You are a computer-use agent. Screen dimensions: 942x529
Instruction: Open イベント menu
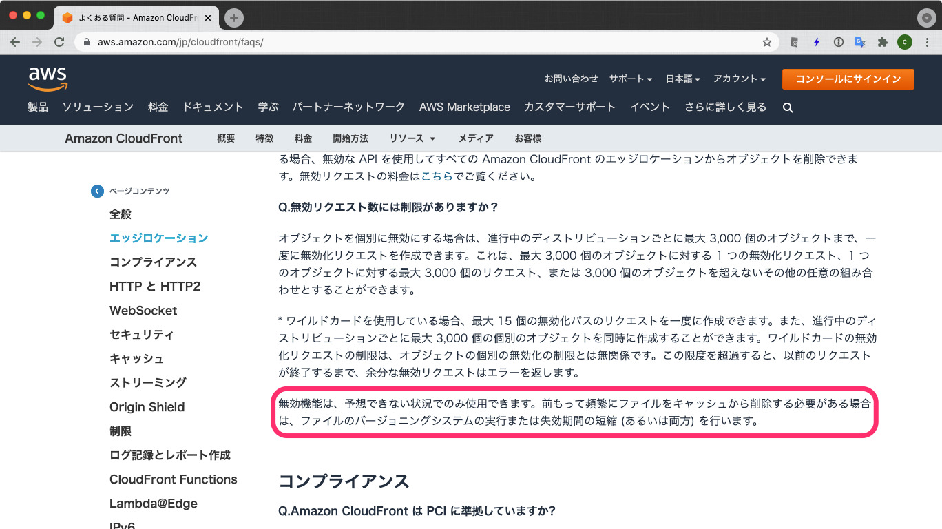(x=650, y=107)
